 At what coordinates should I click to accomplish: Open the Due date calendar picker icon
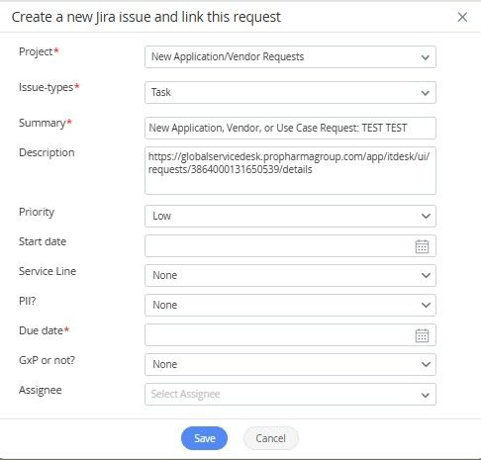pos(422,335)
